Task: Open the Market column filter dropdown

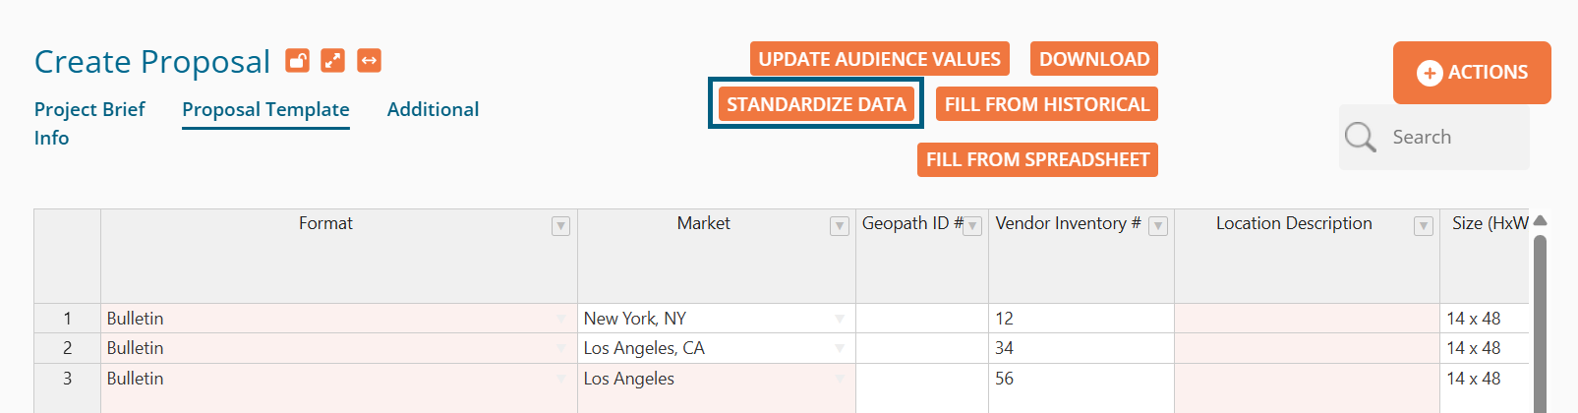Action: pyautogui.click(x=840, y=226)
